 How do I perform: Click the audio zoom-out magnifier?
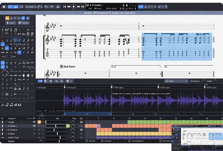tap(62, 81)
